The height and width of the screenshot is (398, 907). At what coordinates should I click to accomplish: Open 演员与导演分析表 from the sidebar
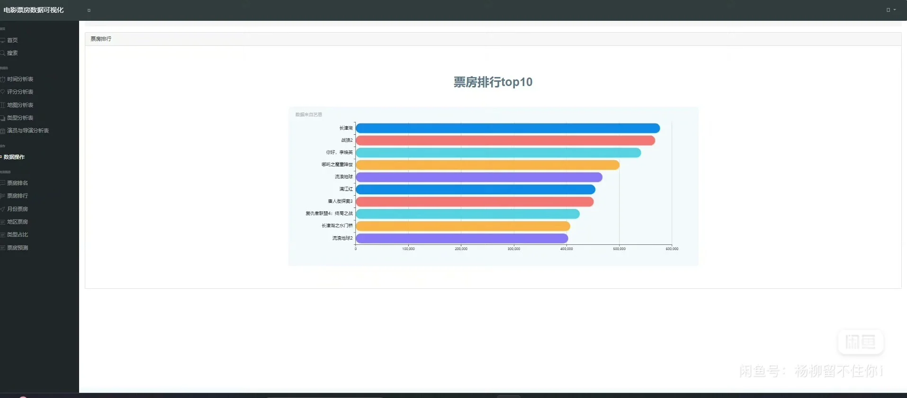tap(28, 130)
